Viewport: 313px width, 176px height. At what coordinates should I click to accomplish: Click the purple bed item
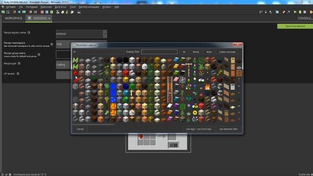click(176, 106)
